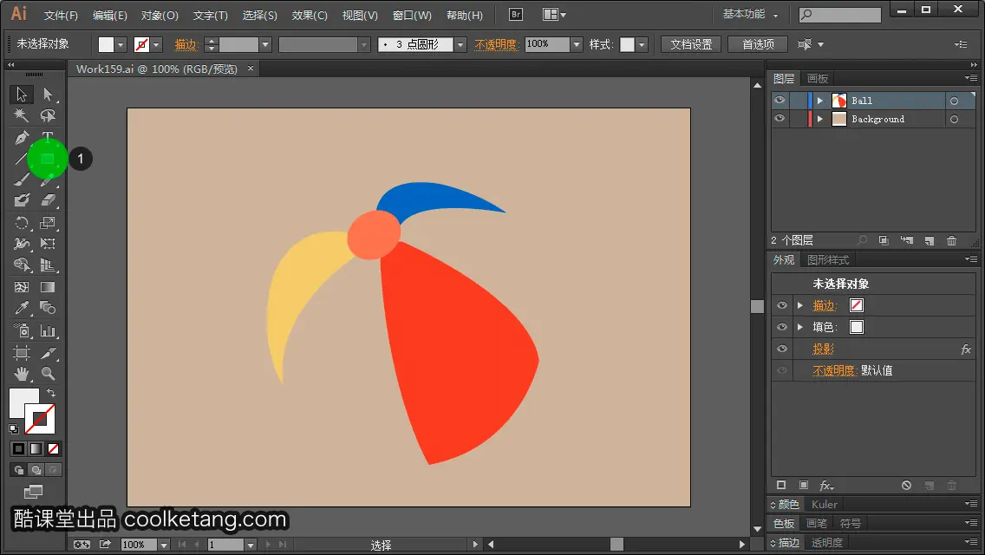
Task: Select the Rotate tool
Action: click(22, 223)
